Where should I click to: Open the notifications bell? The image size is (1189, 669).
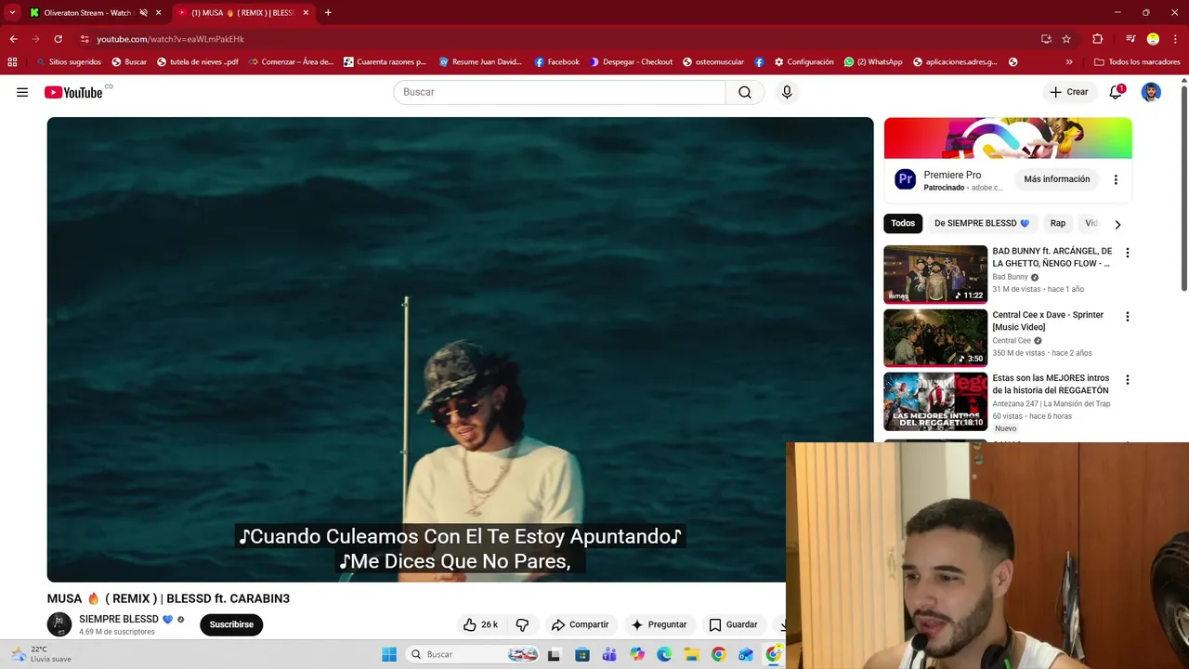point(1116,92)
